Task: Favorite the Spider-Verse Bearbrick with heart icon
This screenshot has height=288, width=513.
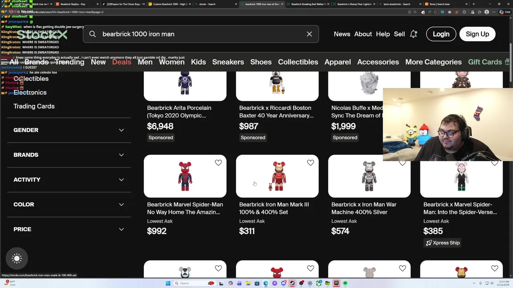Action: point(495,163)
